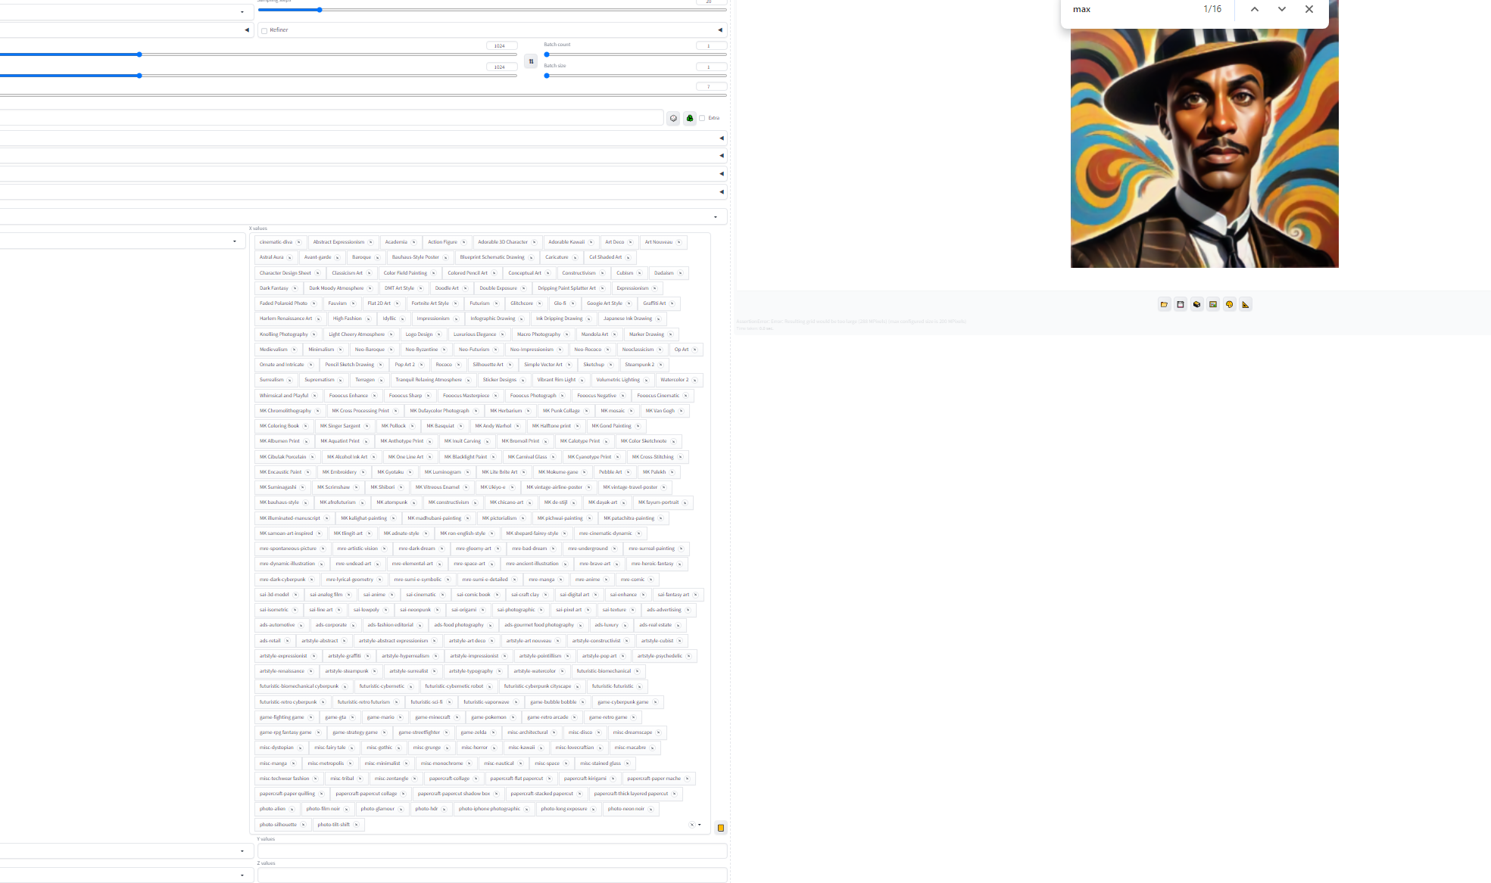Click the yellow paste icon beside X values
Image resolution: width=1491 pixels, height=883 pixels.
pyautogui.click(x=720, y=828)
